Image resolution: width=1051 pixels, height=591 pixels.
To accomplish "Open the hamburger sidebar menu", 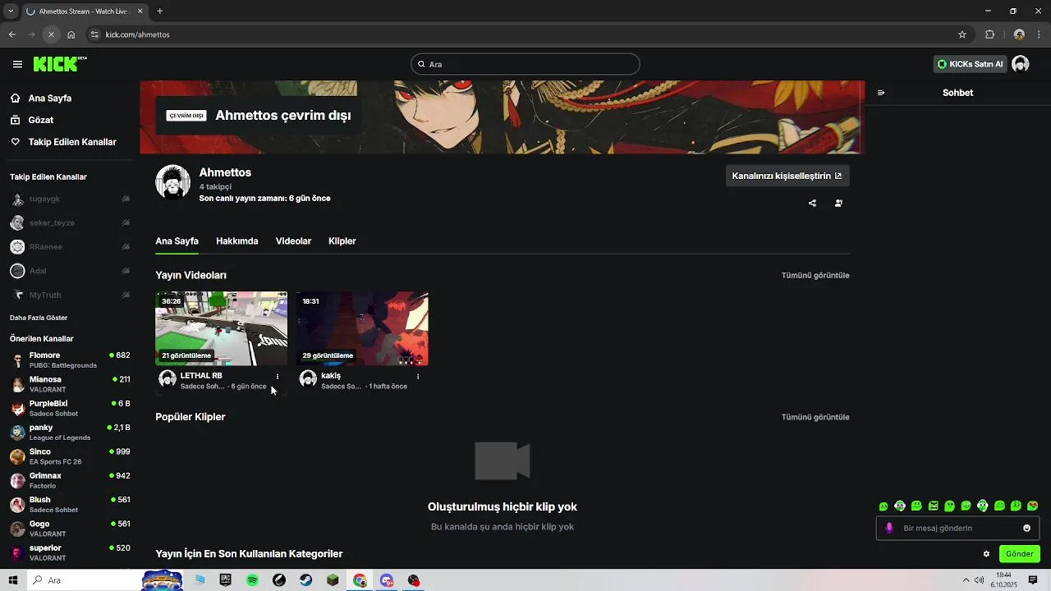I will (17, 64).
